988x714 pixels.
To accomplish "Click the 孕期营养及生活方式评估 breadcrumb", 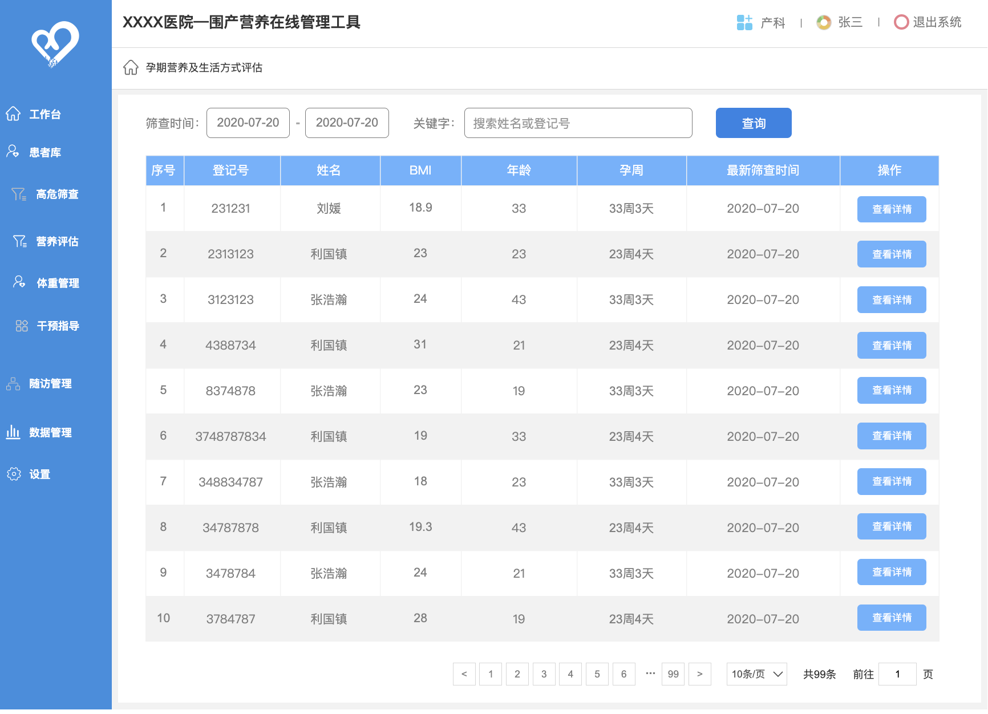I will (204, 68).
